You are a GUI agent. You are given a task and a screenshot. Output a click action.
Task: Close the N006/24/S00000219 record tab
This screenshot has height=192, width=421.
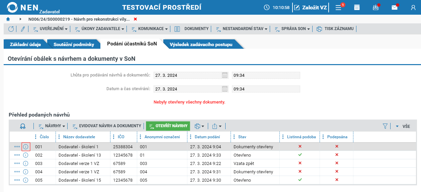point(135,19)
